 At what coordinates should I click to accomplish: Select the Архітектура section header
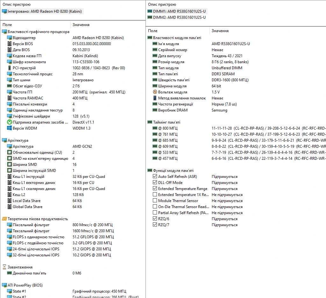click(15, 140)
